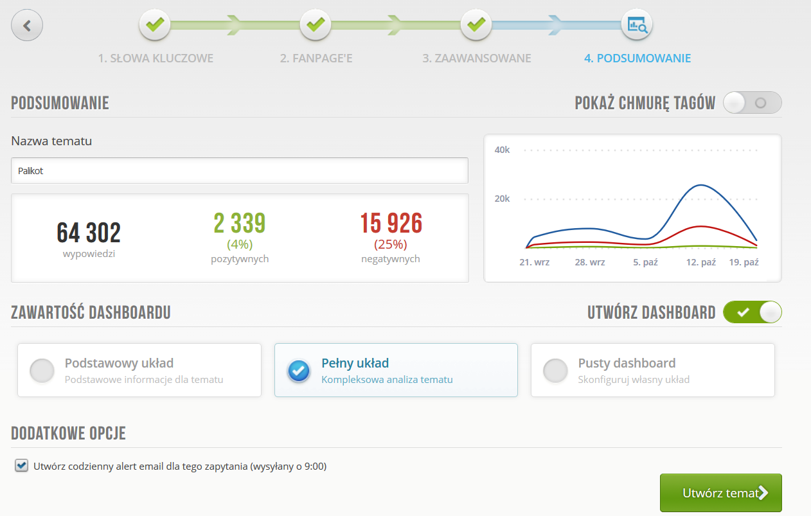The height and width of the screenshot is (516, 811).
Task: Click the 12. paź date label
Action: click(x=701, y=263)
